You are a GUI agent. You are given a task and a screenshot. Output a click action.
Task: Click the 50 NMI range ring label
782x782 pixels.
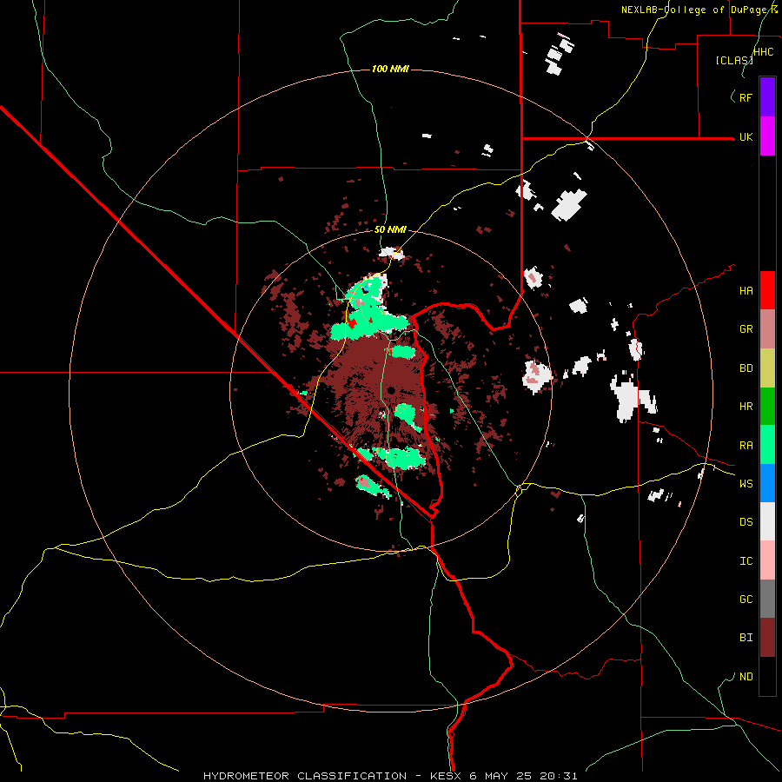pos(390,229)
